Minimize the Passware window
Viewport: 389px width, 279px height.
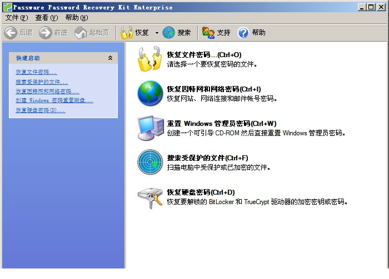click(362, 7)
